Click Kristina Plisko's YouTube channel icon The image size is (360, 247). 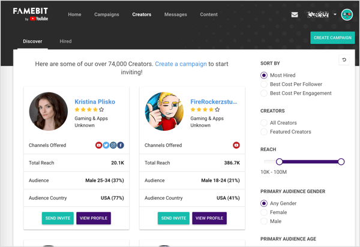[99, 145]
